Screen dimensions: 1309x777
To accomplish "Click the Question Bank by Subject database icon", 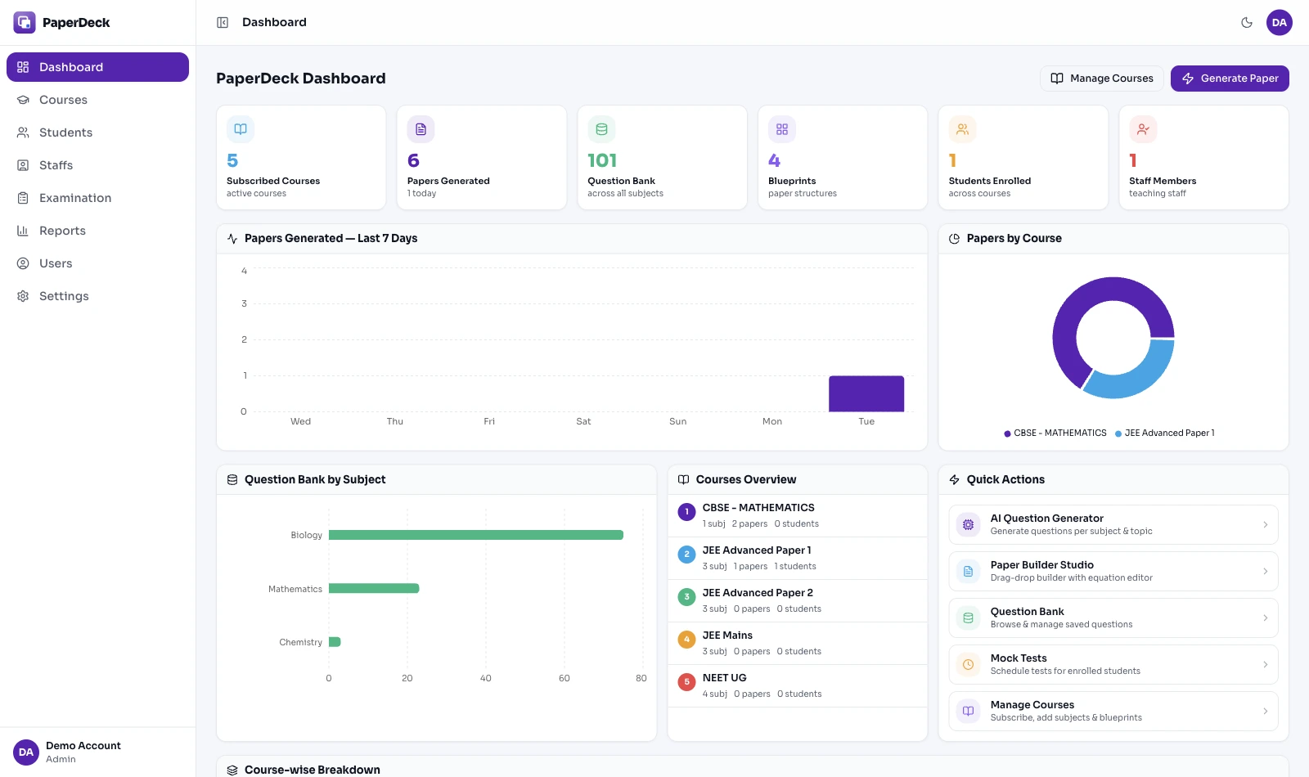I will click(x=232, y=480).
